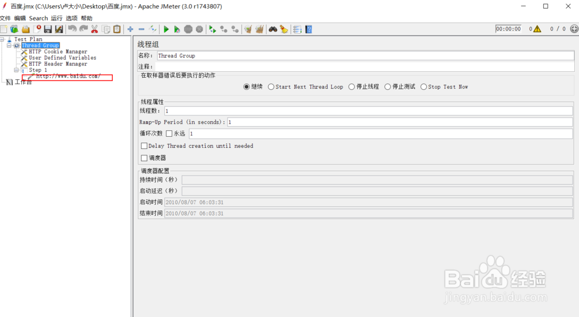The image size is (579, 317).
Task: Select the HTTP Header Manager element
Action: (x=58, y=64)
